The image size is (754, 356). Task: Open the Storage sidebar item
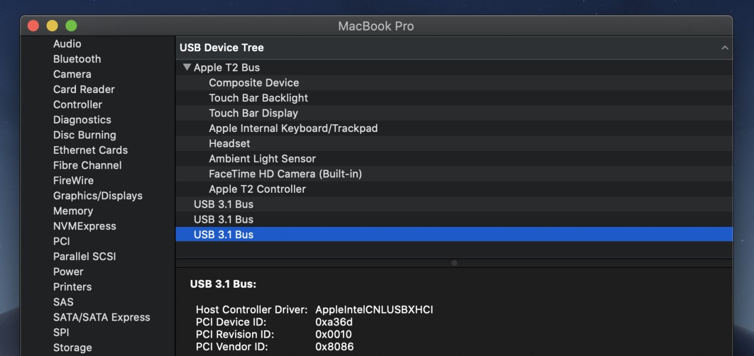[x=72, y=348]
